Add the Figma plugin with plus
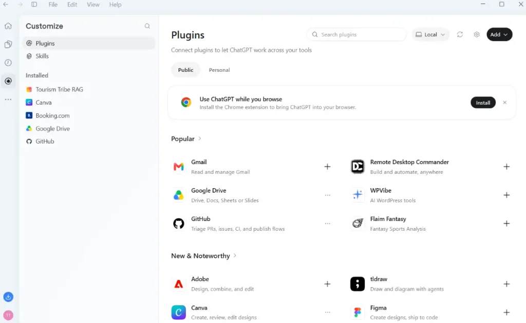 click(x=506, y=313)
